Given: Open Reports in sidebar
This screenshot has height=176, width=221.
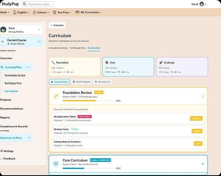Looking at the screenshot, I should pyautogui.click(x=5, y=117).
